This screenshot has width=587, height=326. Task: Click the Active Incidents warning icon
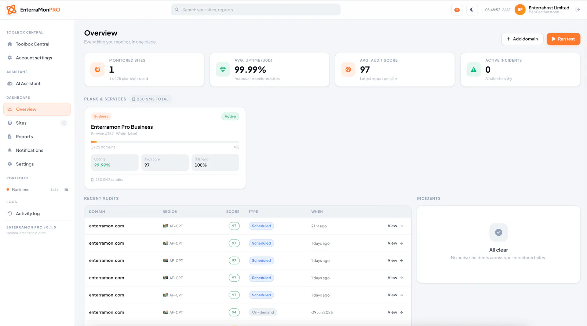click(x=474, y=69)
